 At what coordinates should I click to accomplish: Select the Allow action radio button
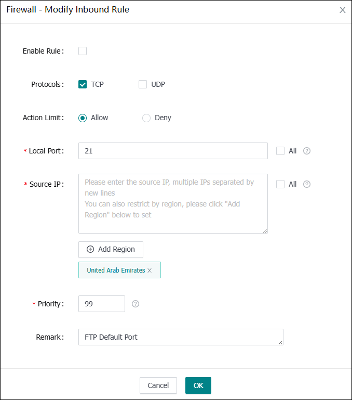click(x=83, y=118)
